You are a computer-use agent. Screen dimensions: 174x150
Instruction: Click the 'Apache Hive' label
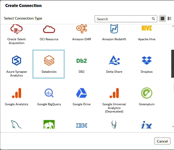pos(147,39)
